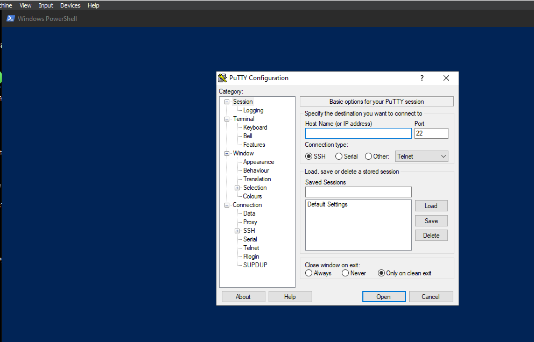Select the Window category
The height and width of the screenshot is (342, 534).
[243, 153]
